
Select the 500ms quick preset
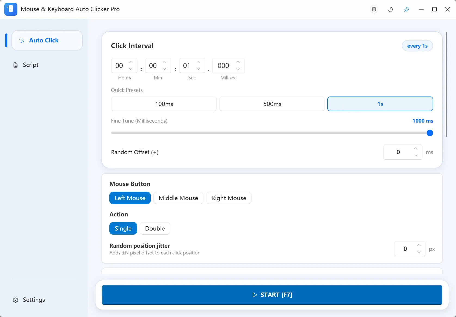[x=272, y=104]
